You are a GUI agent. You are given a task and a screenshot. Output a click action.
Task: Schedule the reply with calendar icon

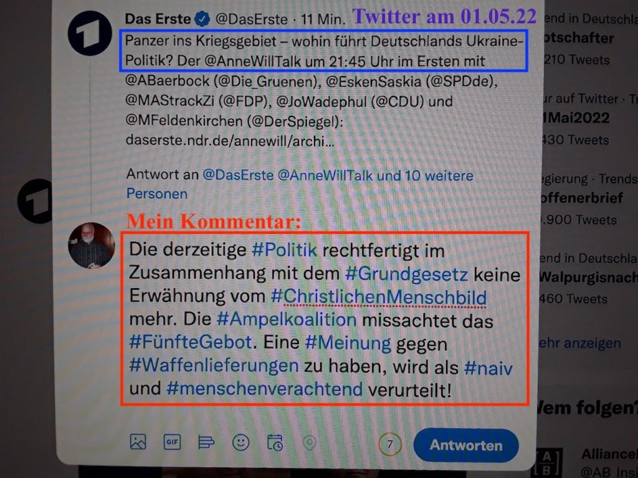pos(275,443)
